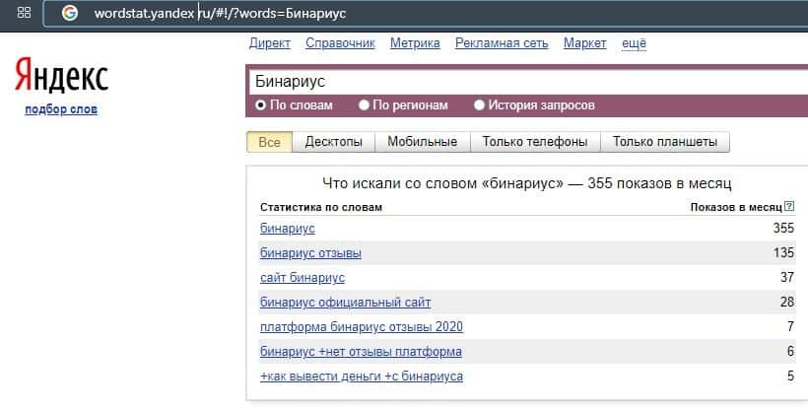Click the бинариус официальный сайт keyword
The width and height of the screenshot is (808, 411).
[x=345, y=303]
